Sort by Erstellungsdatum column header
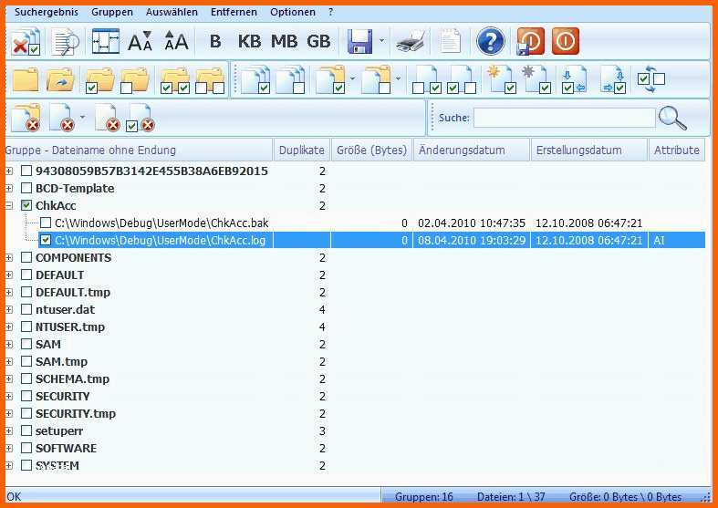 point(589,150)
